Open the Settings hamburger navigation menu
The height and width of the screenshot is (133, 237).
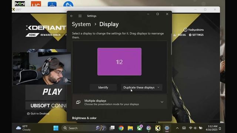tap(80, 16)
